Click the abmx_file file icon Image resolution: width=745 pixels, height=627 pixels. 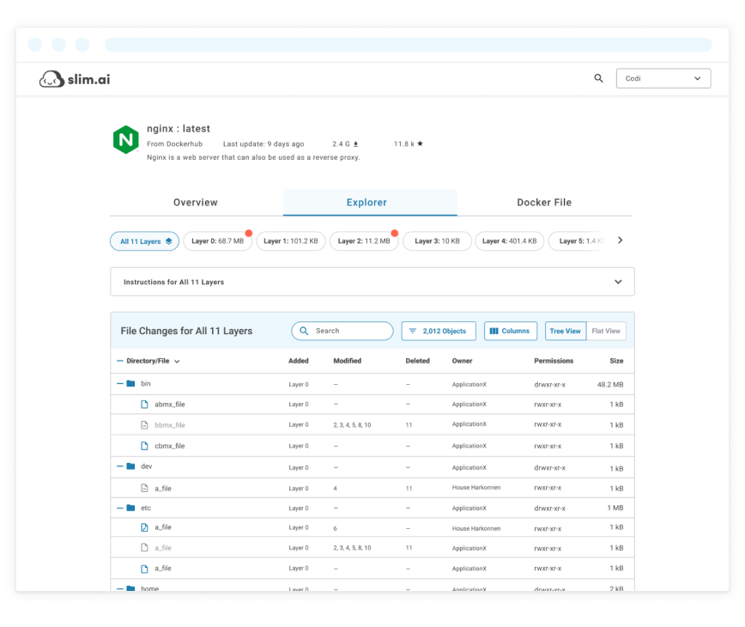coord(144,404)
